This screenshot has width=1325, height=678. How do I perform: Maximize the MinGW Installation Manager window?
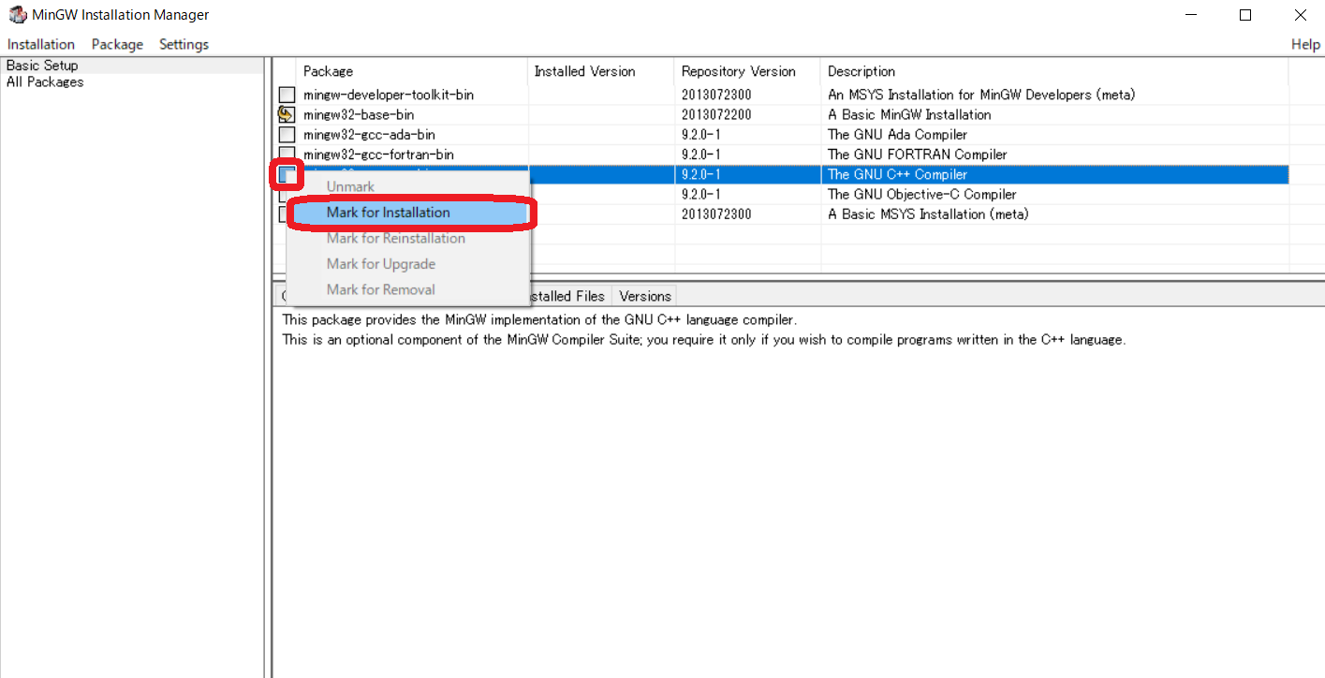[x=1244, y=15]
